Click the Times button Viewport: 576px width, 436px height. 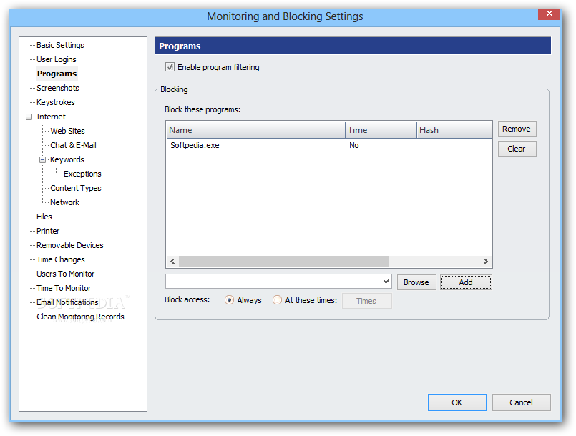366,301
